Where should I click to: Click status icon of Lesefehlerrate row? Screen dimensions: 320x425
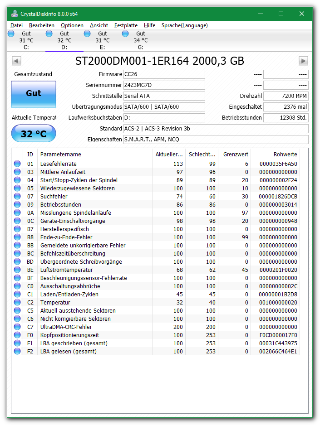[x=17, y=164]
